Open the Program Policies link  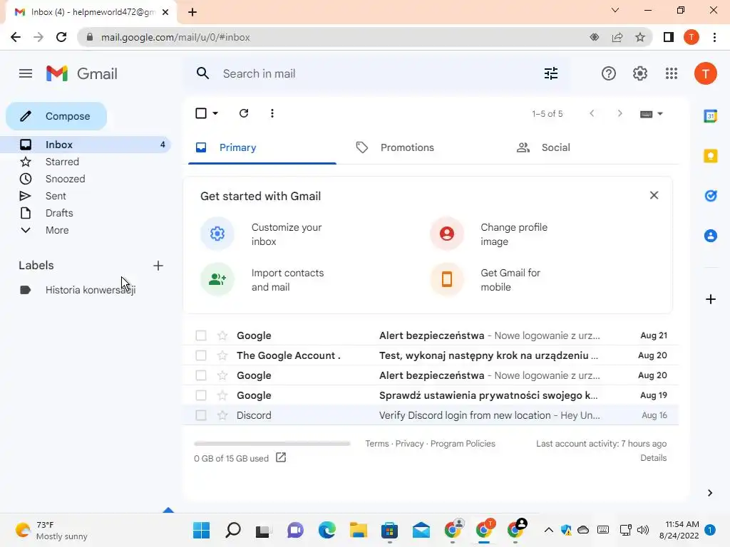click(463, 444)
